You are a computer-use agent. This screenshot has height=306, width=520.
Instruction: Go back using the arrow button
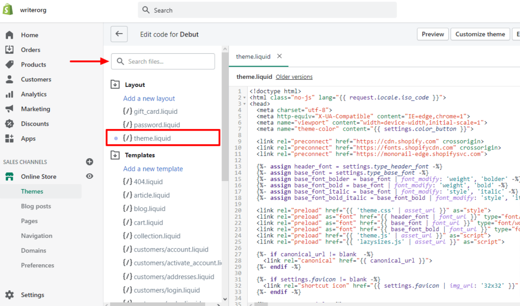coord(119,34)
